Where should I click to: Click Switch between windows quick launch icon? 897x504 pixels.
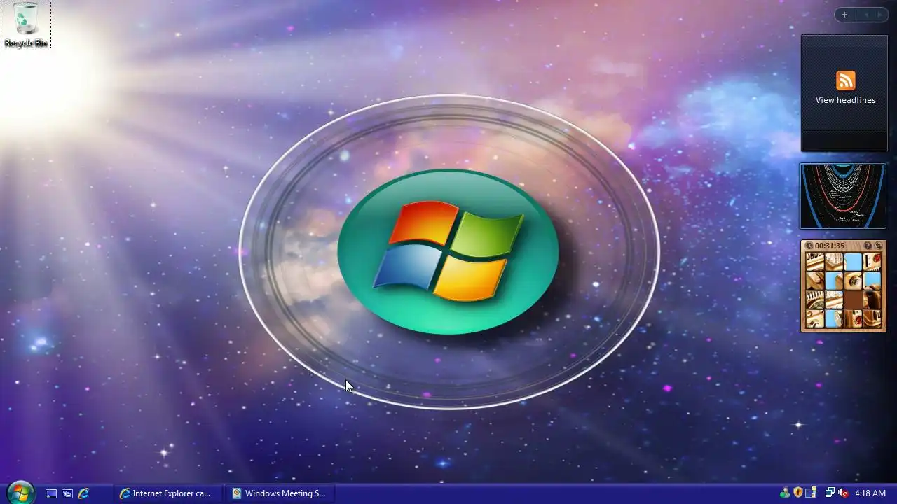67,493
